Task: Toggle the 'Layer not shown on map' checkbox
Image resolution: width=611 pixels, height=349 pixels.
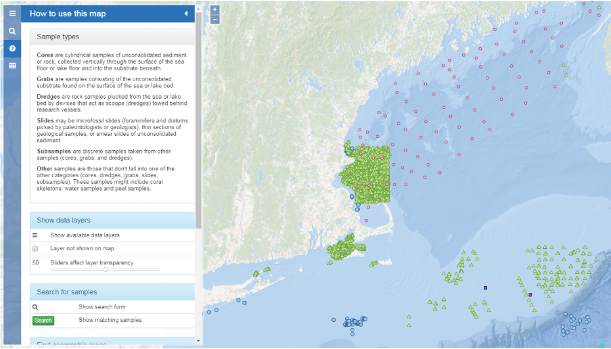Action: tap(35, 249)
